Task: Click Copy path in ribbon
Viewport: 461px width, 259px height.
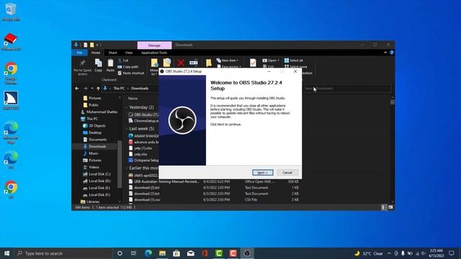Action: [128, 67]
